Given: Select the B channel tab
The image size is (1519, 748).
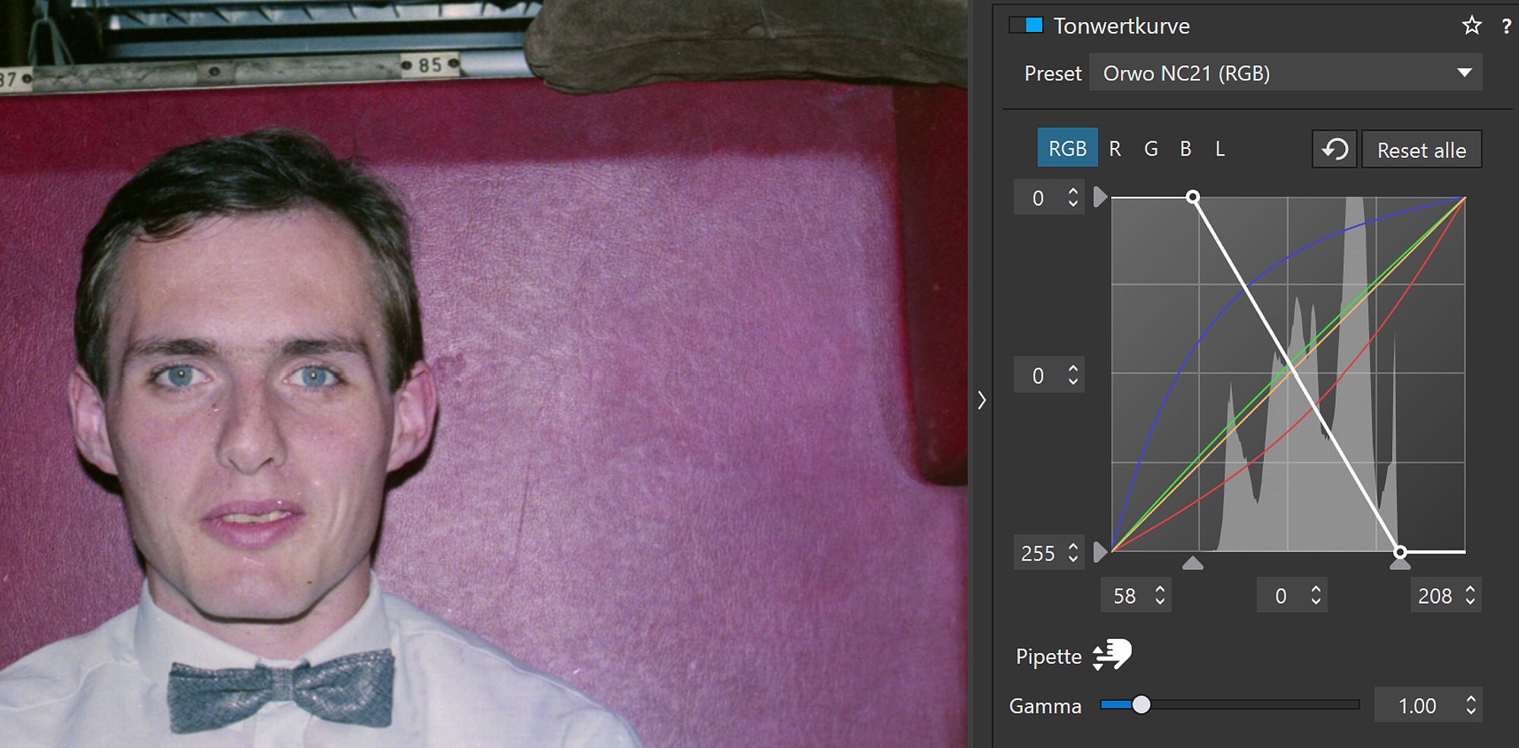Looking at the screenshot, I should click(x=1185, y=149).
